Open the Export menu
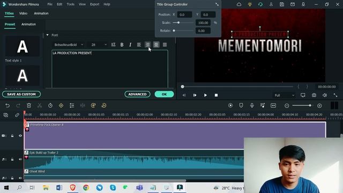The height and width of the screenshot is (193, 343). coord(94,4)
